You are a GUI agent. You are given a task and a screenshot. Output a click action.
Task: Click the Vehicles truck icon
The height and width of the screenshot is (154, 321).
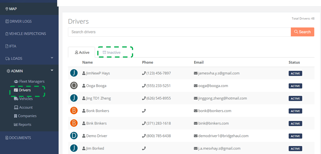click(16, 99)
